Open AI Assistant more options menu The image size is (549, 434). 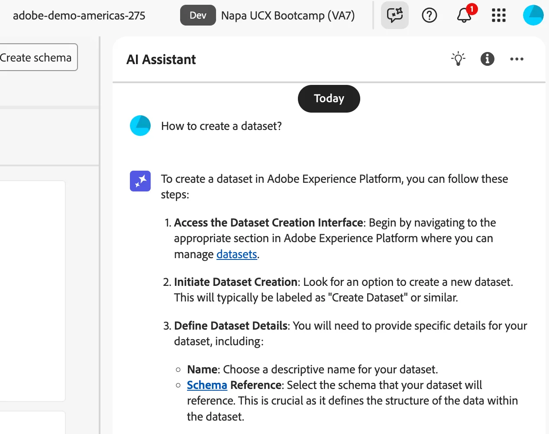tap(517, 59)
